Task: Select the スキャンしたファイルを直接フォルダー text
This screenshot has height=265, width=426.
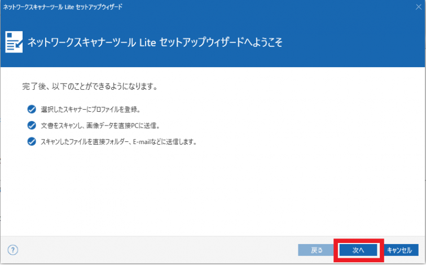Action: pos(85,142)
